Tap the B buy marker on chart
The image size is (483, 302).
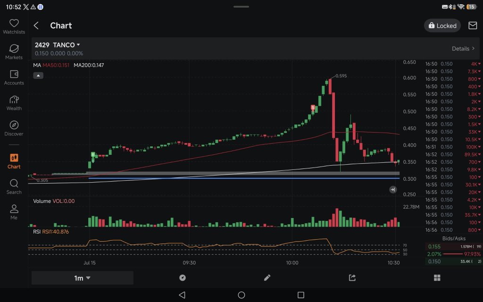pos(93,154)
